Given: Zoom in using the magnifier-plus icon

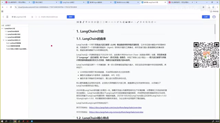Looking at the screenshot, I should point(146,22).
